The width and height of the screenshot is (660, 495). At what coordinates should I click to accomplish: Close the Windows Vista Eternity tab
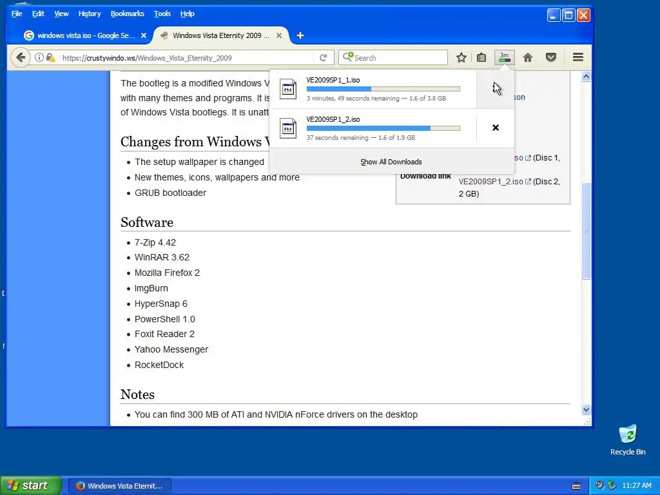tap(278, 36)
